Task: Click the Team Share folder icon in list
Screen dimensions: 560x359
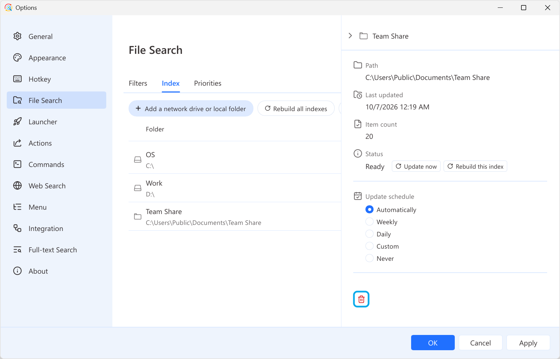Action: (138, 216)
